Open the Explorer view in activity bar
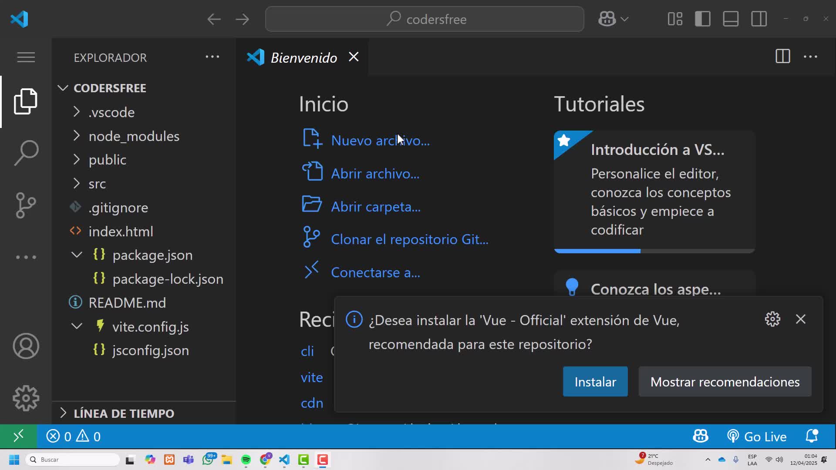This screenshot has height=470, width=836. (26, 101)
